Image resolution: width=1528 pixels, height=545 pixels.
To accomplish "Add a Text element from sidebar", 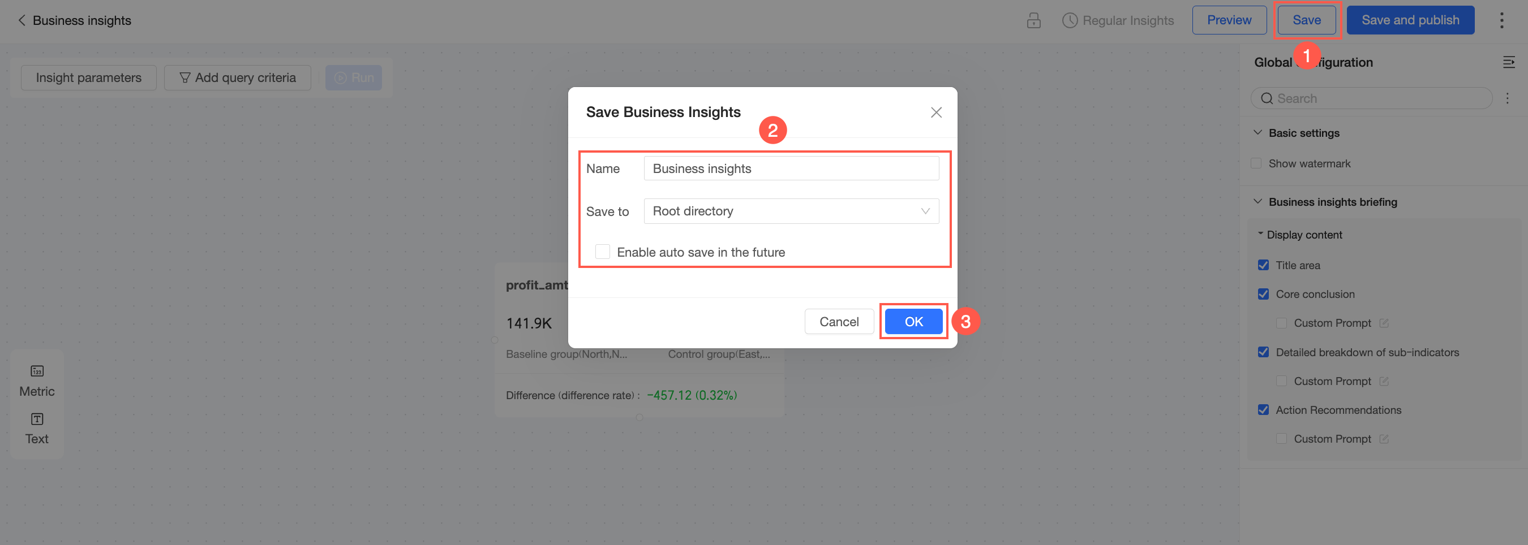I will 37,429.
